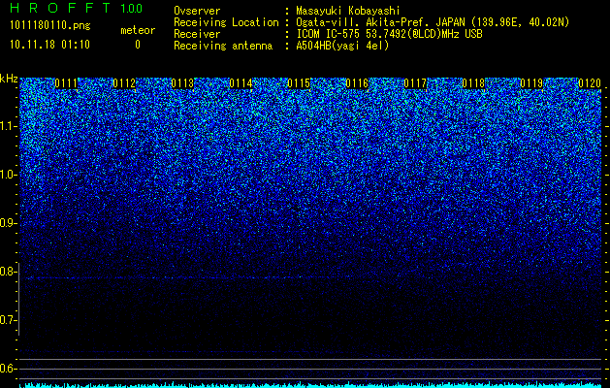Click the A504HB(yagi 4el) antenna text

click(342, 46)
